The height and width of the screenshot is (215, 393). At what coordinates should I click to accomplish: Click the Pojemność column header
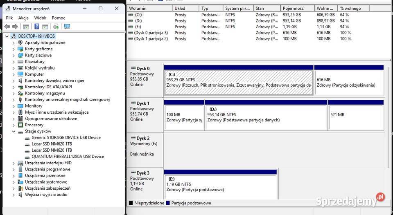(293, 8)
